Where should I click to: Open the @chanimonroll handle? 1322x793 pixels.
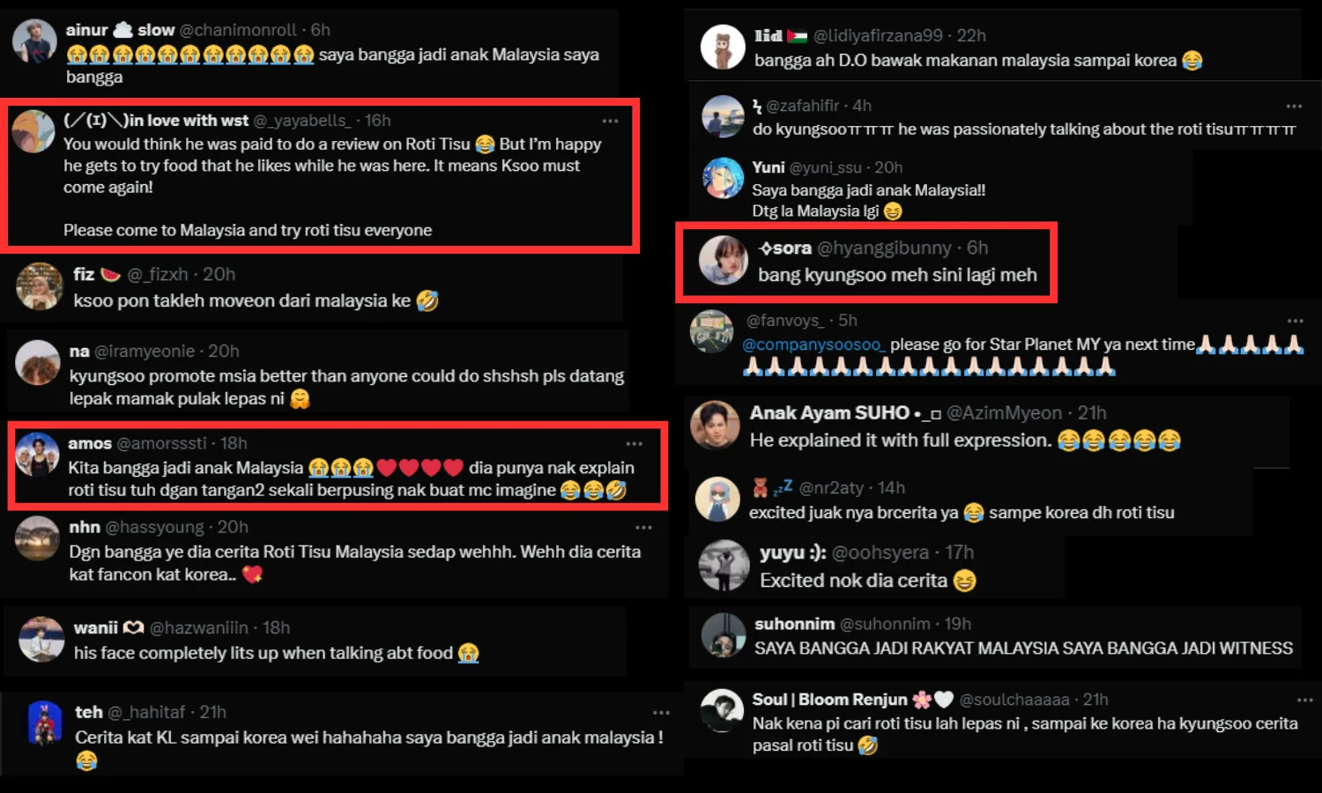click(x=237, y=30)
